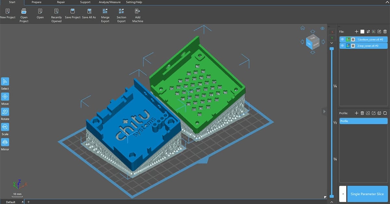Toggle the X axis clipping button
Viewport: 390px width, 204px height.
331,32
